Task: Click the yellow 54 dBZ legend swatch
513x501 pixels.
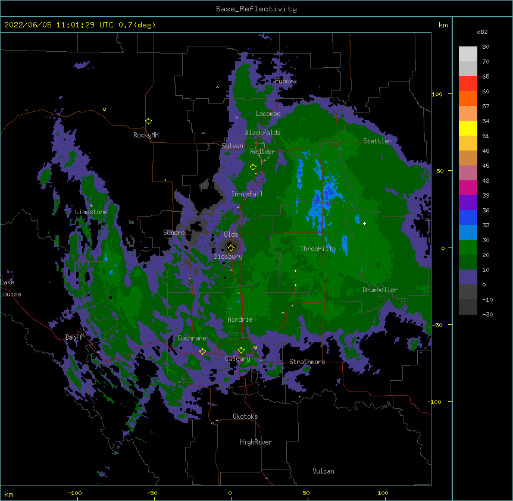Action: click(x=468, y=128)
